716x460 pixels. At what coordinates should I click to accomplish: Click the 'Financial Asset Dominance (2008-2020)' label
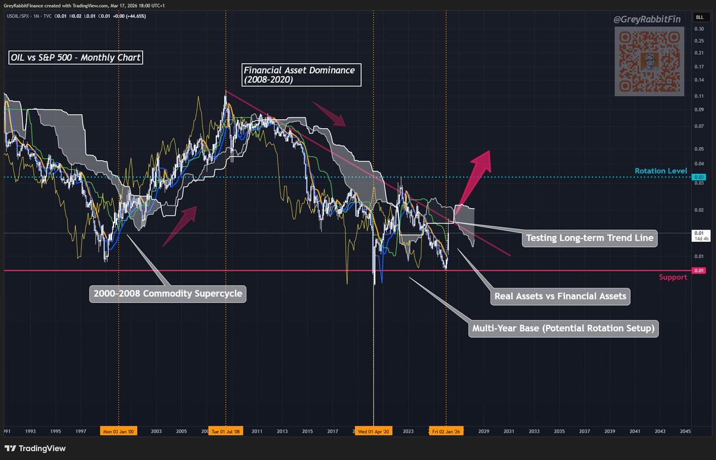[x=301, y=74]
